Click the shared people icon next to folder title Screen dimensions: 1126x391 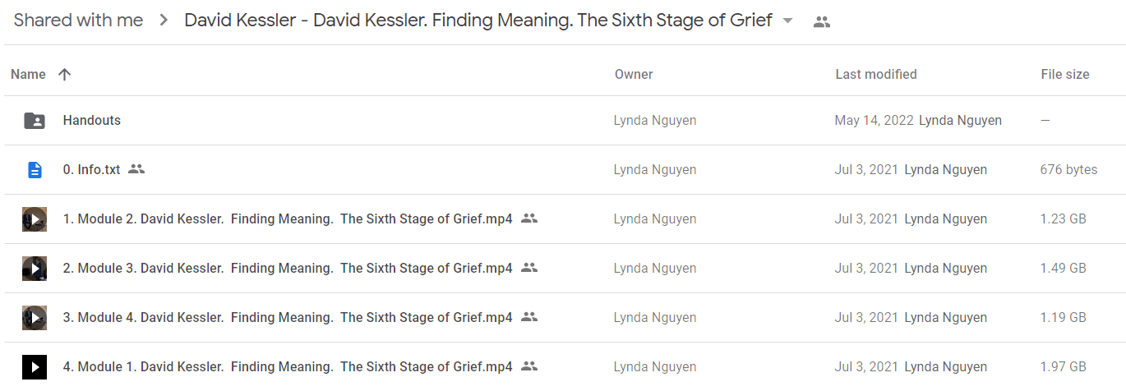(821, 22)
